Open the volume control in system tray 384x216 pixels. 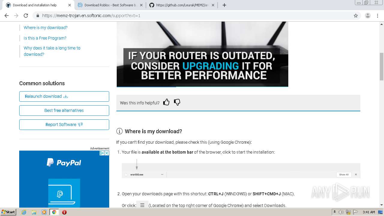(341, 212)
